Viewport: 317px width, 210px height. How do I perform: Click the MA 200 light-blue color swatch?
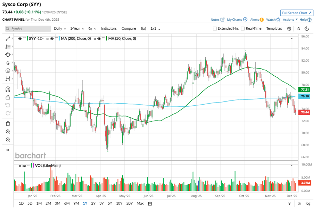pos(59,38)
